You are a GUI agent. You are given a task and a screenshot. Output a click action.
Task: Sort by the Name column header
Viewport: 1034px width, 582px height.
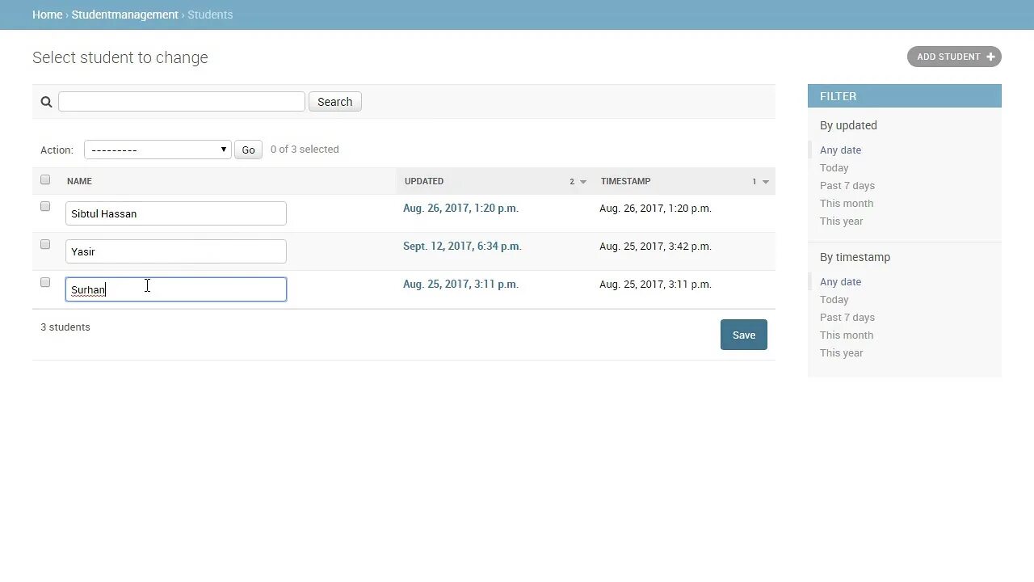(x=79, y=181)
